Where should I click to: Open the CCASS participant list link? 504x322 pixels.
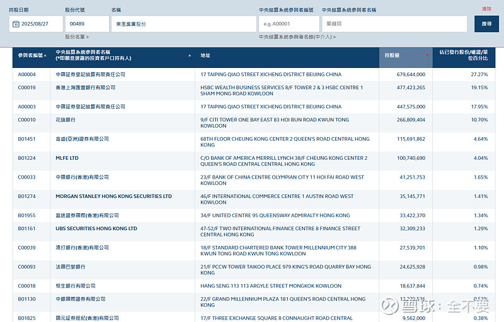click(x=297, y=37)
